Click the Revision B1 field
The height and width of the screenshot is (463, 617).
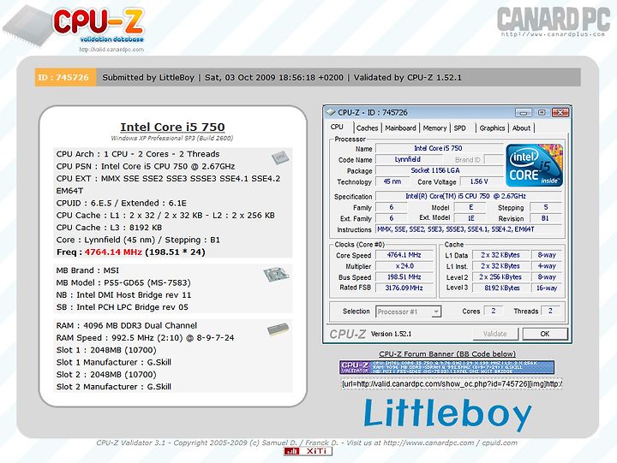546,218
